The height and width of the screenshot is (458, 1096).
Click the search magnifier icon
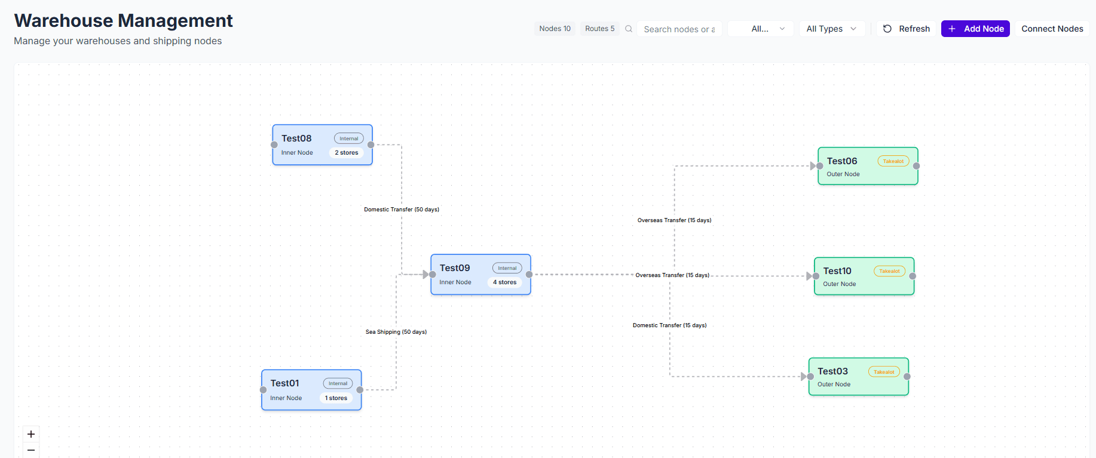click(x=629, y=29)
